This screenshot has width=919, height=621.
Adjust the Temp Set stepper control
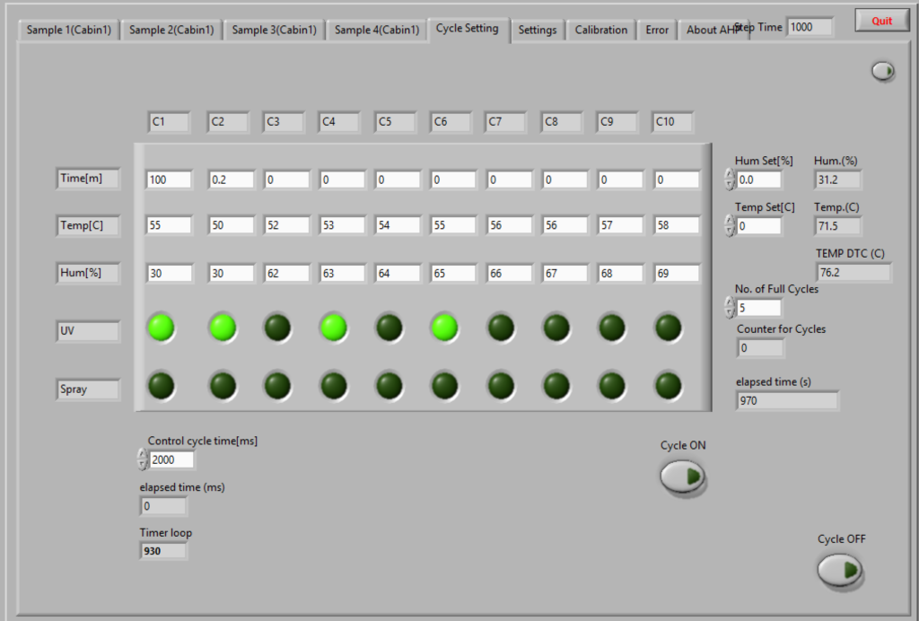coord(729,226)
